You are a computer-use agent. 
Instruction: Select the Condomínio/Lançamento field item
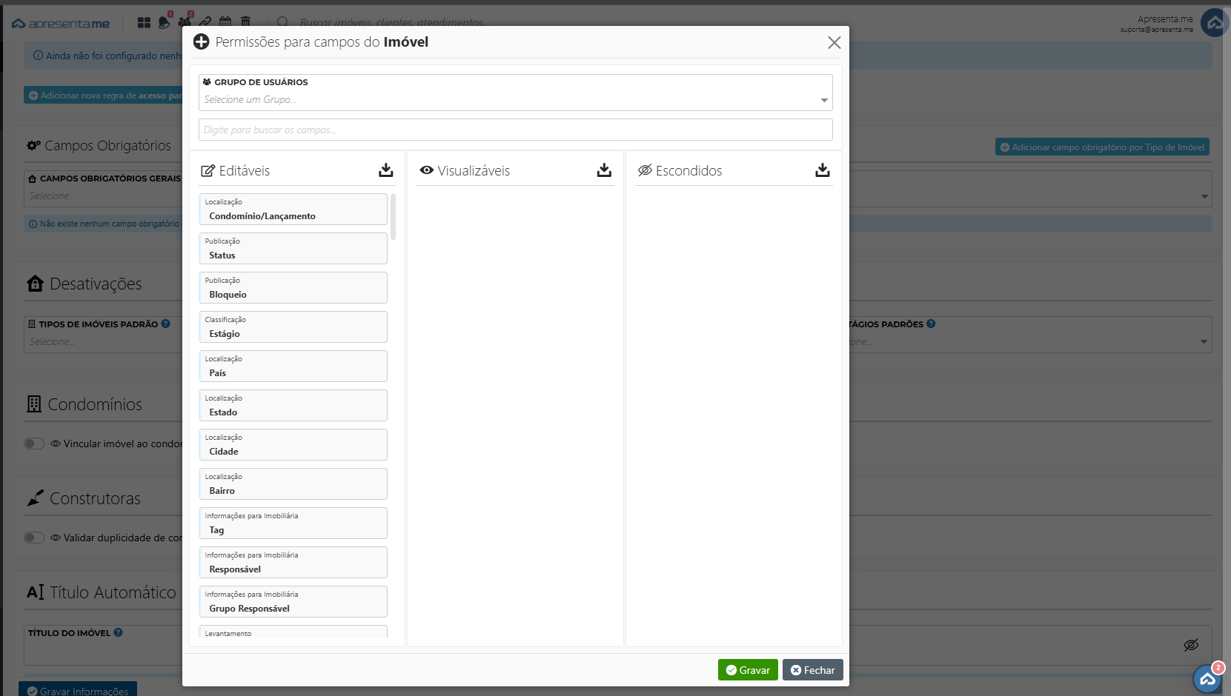(x=293, y=210)
